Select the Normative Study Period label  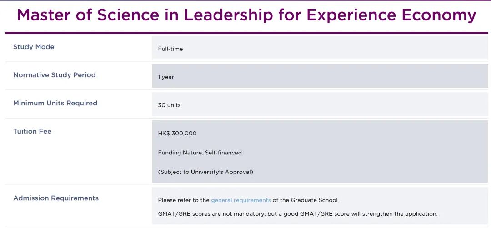point(55,75)
